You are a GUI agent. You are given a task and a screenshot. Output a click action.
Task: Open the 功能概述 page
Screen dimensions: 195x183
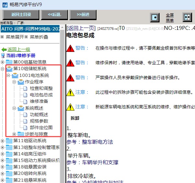point(39,115)
